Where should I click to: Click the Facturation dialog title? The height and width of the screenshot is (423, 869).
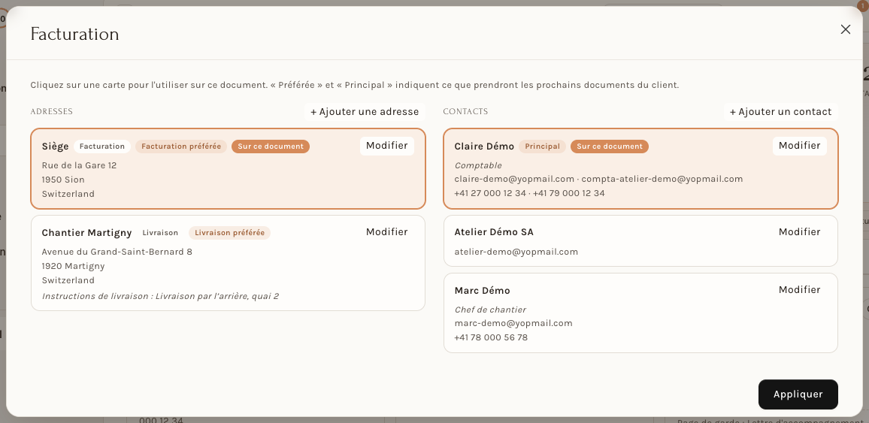coord(75,34)
